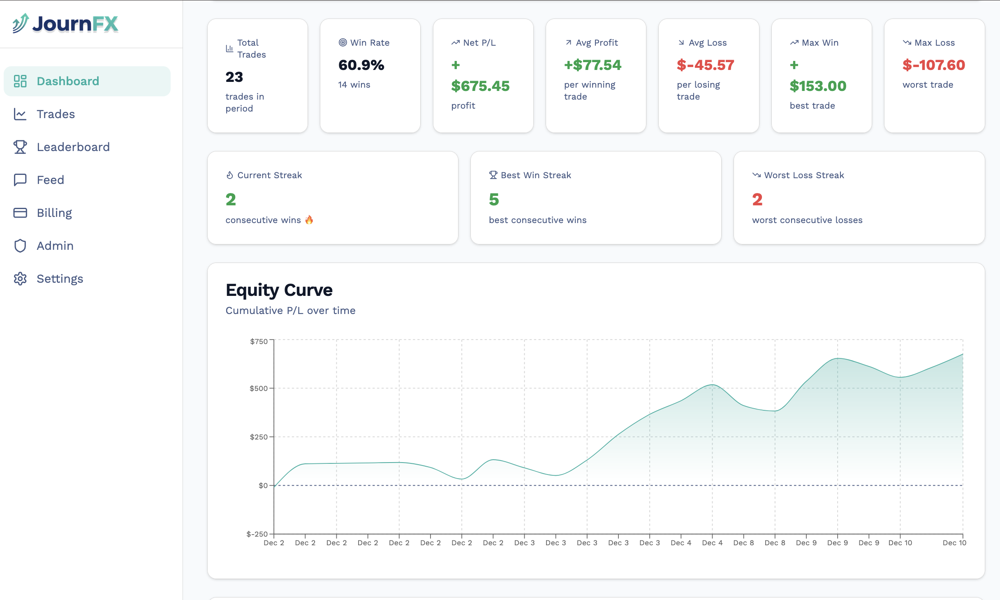Click the Admin shield icon
Viewport: 1000px width, 600px height.
[x=20, y=246]
